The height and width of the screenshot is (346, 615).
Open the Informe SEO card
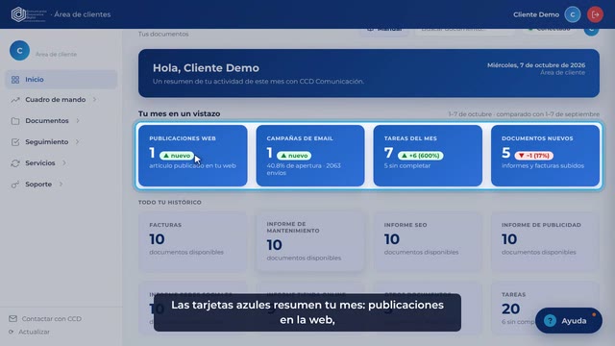[x=428, y=242]
